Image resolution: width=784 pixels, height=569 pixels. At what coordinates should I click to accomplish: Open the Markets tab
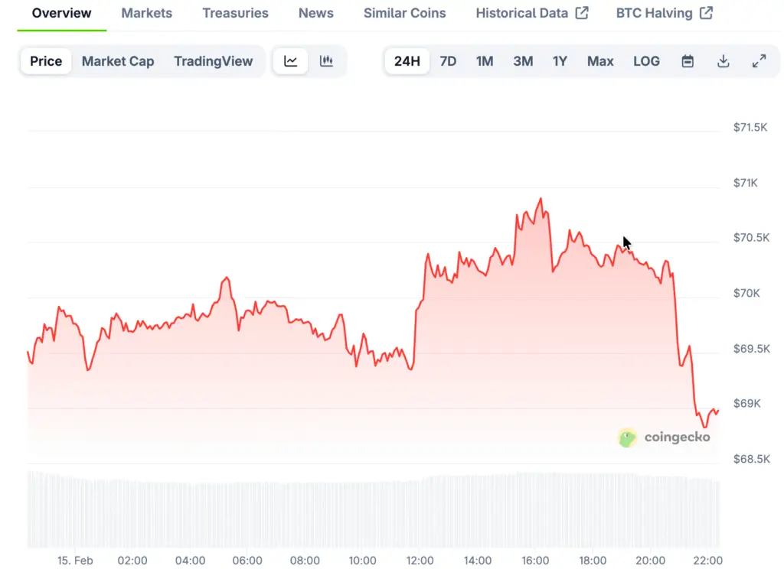pyautogui.click(x=146, y=13)
